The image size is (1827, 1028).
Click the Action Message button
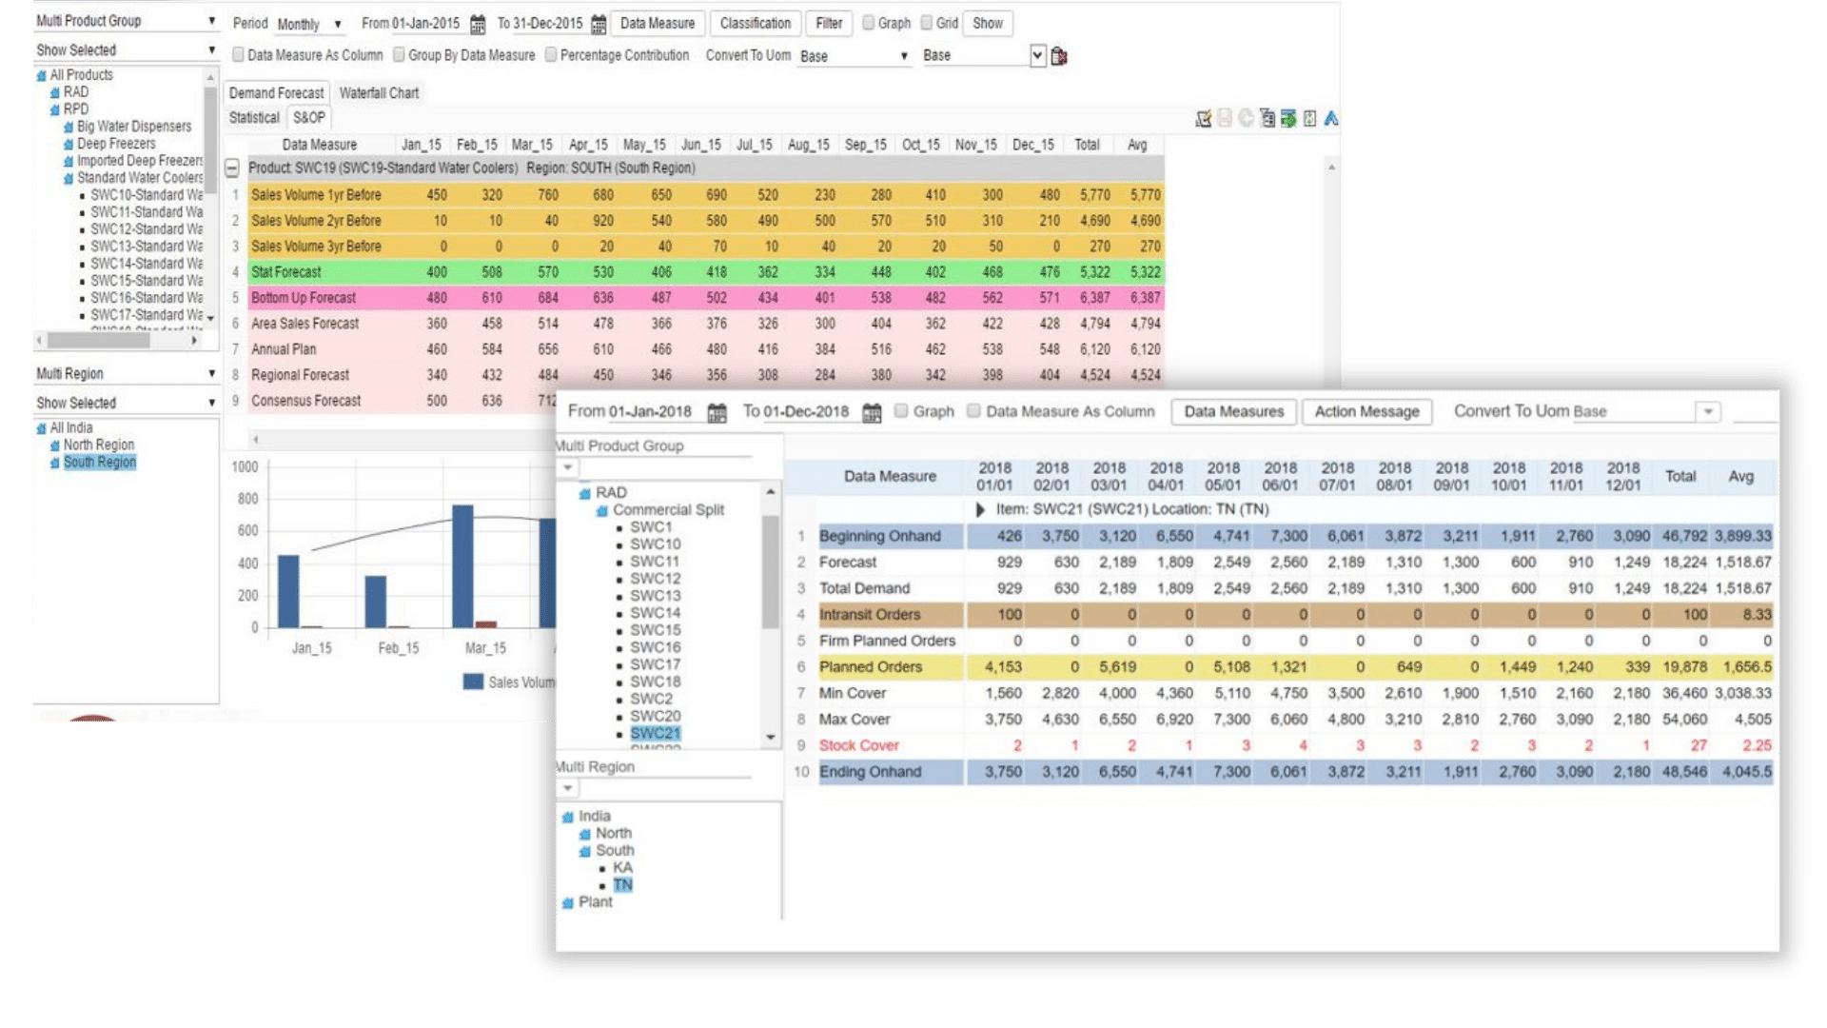[1366, 411]
